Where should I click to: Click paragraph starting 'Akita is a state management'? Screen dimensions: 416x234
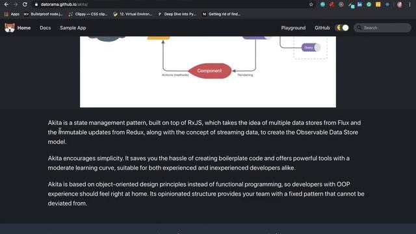204,132
